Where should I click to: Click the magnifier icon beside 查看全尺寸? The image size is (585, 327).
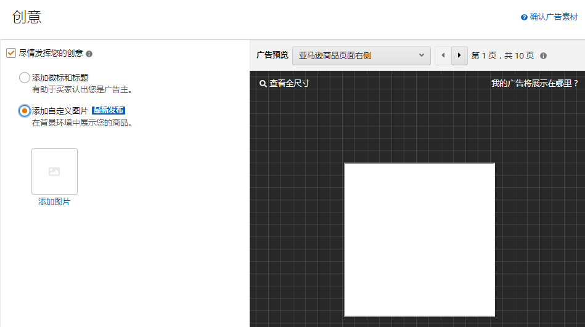[x=263, y=84]
